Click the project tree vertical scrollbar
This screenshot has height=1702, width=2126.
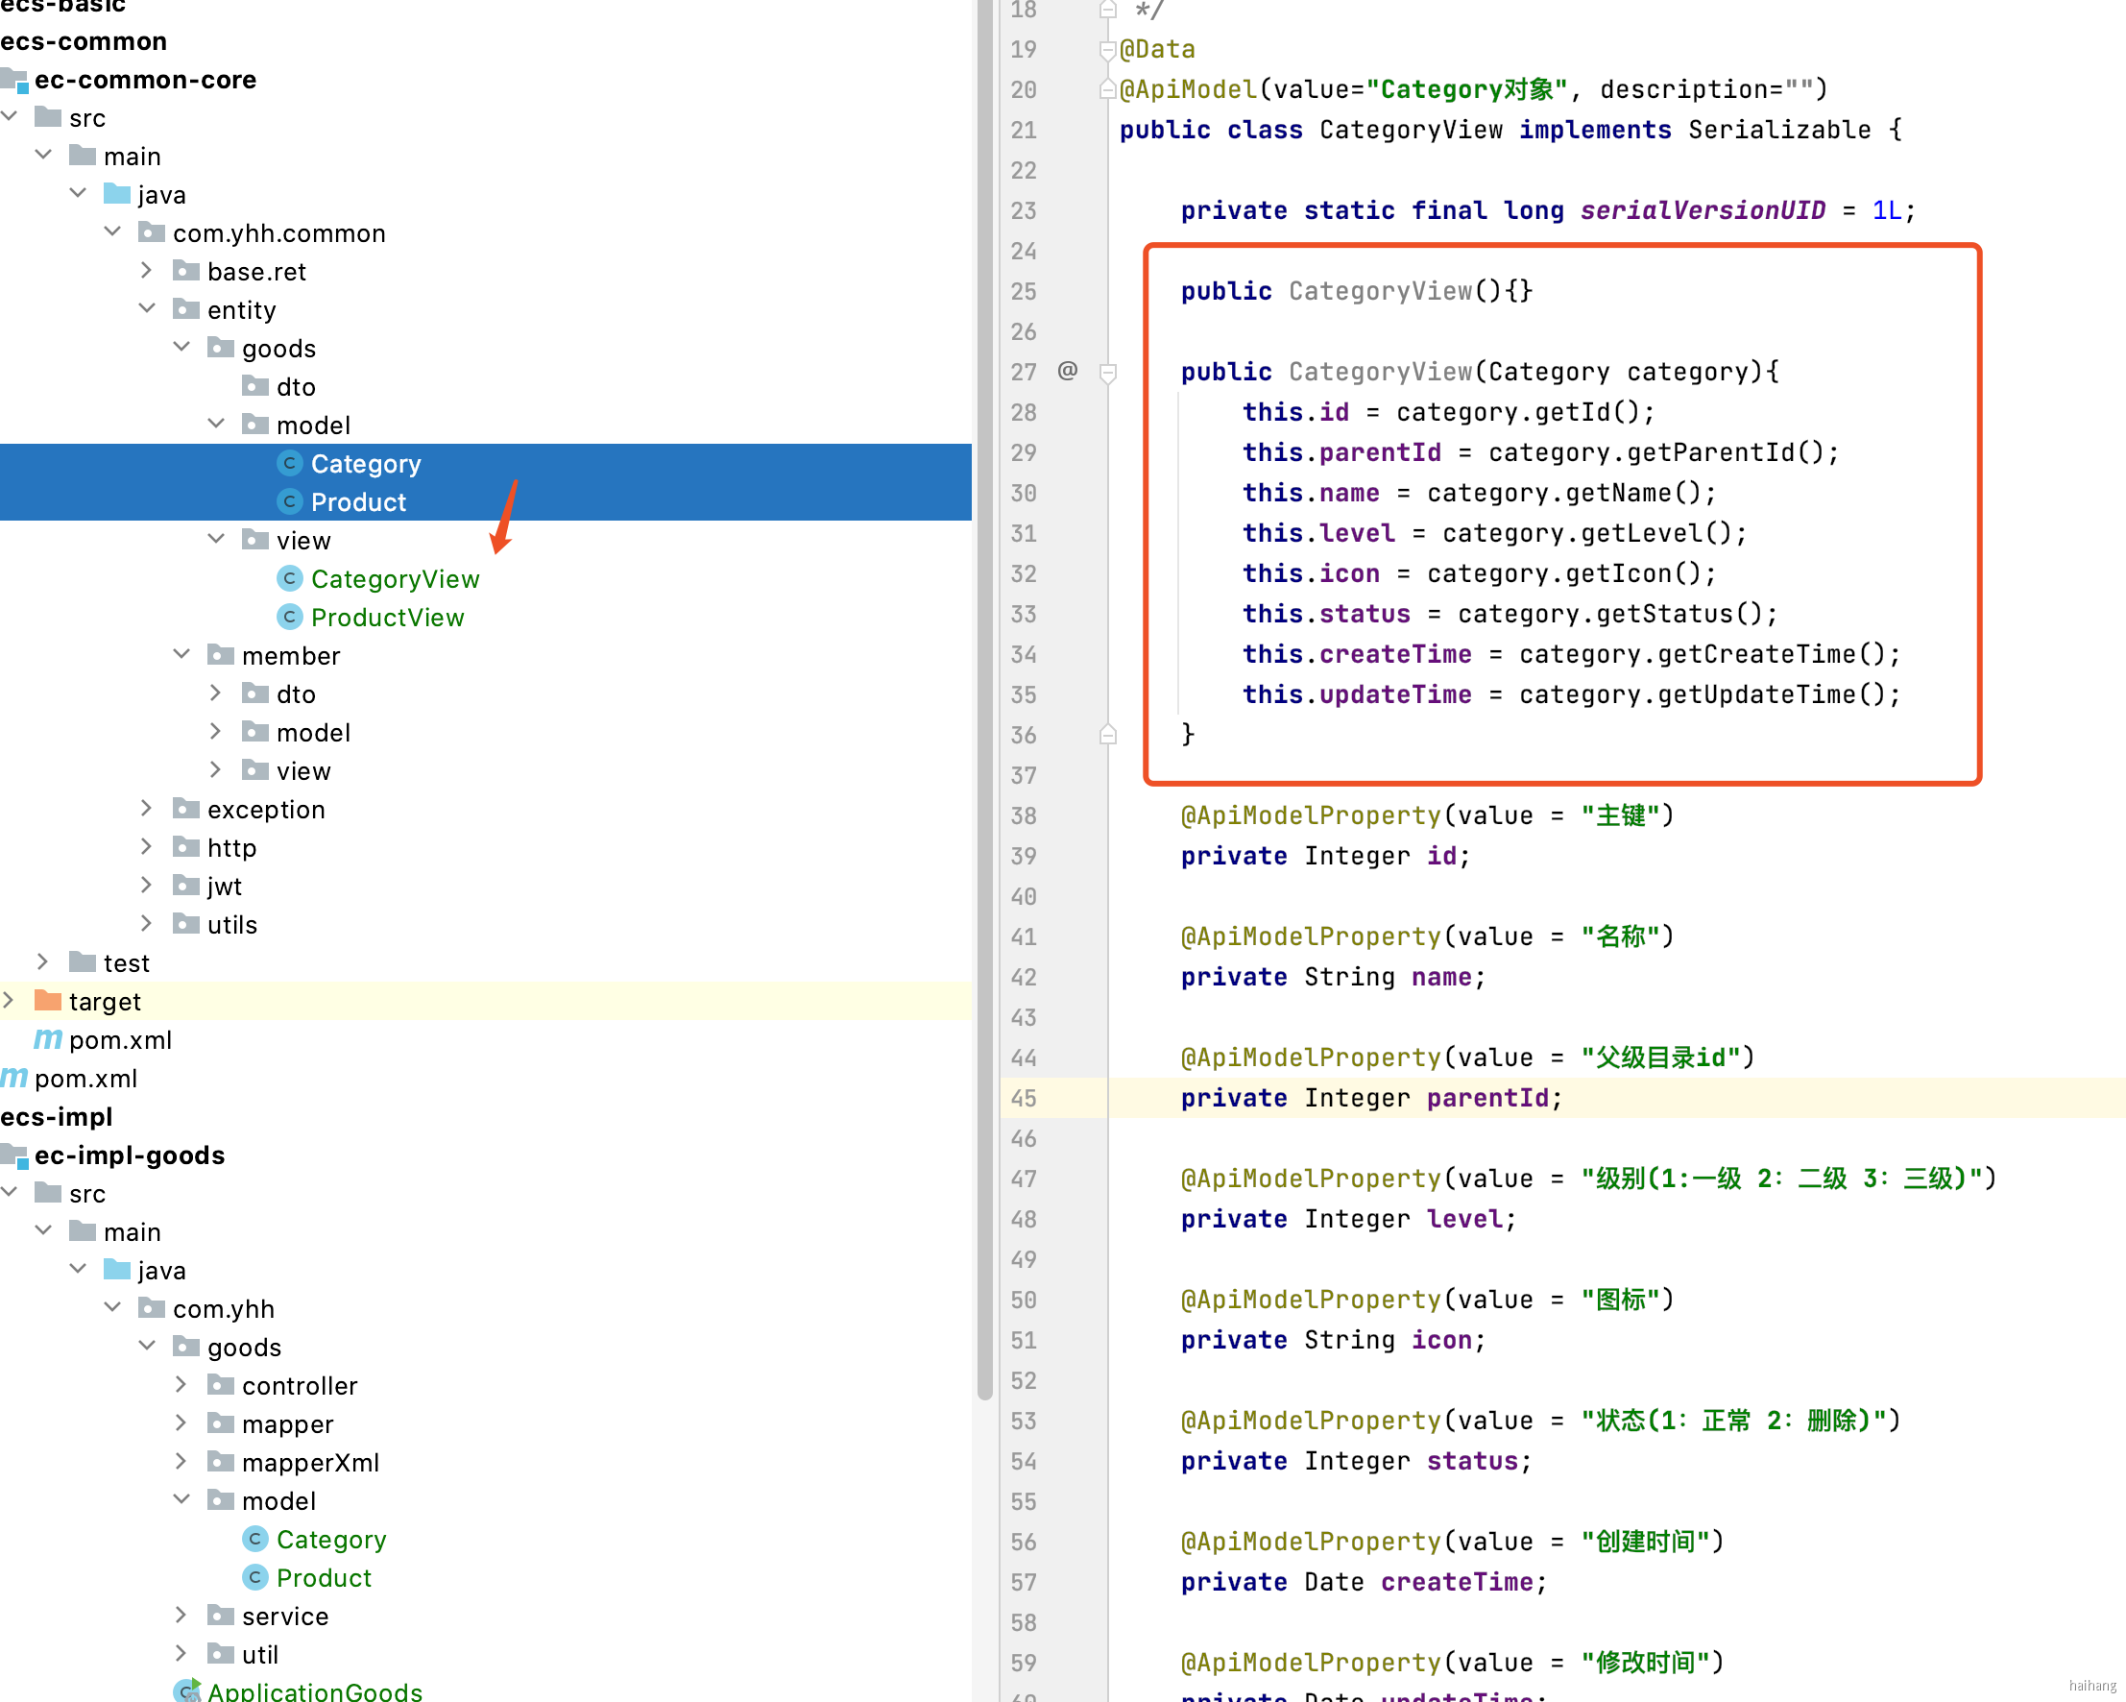pyautogui.click(x=984, y=691)
